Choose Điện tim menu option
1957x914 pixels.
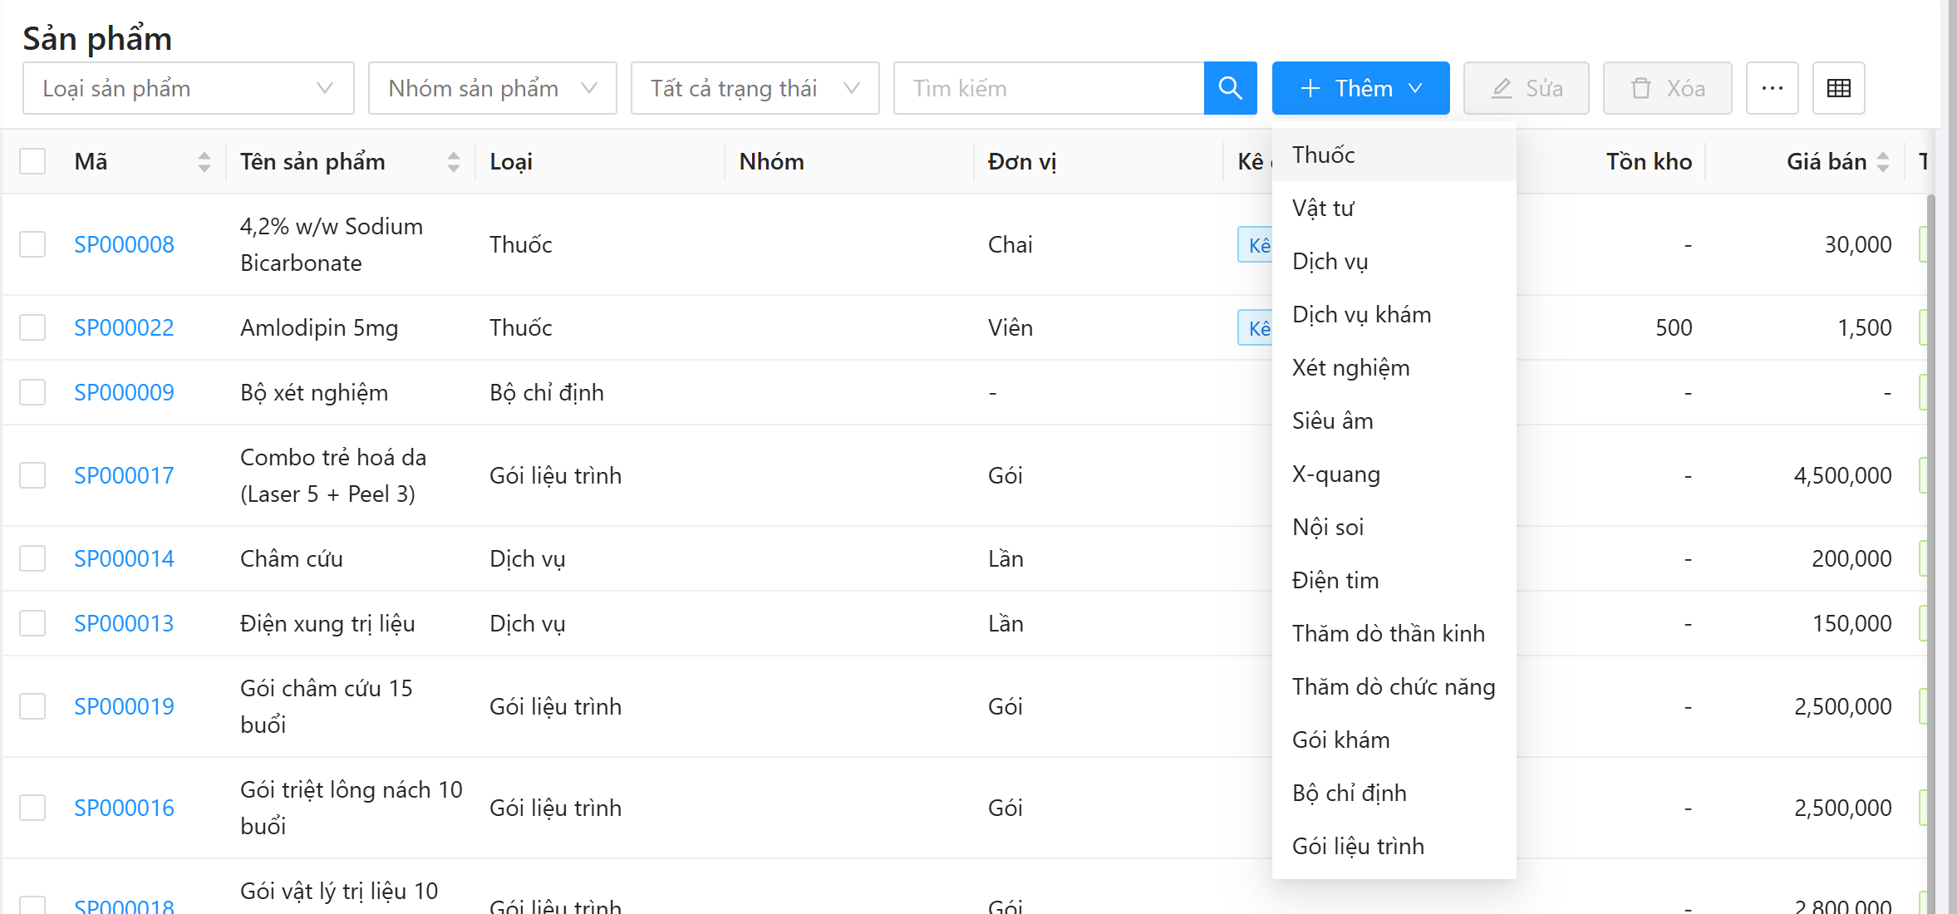tap(1394, 580)
